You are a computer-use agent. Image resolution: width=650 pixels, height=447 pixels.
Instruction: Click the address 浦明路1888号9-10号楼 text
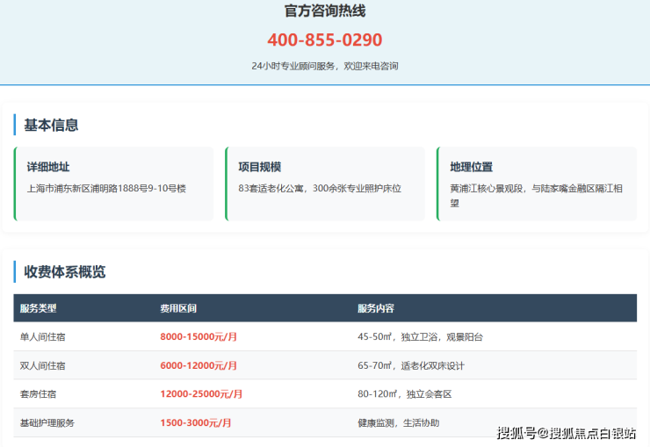pos(106,188)
